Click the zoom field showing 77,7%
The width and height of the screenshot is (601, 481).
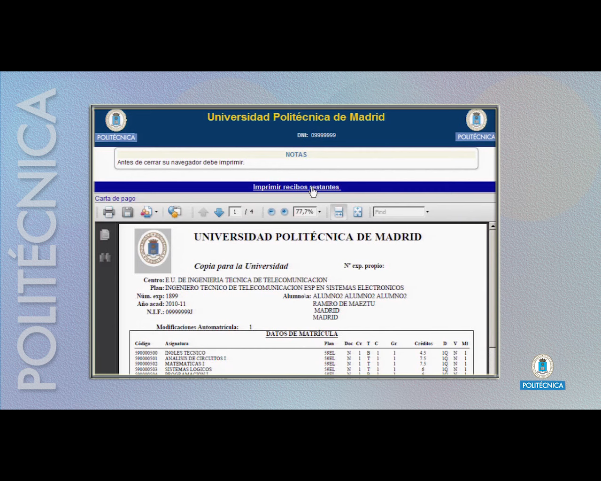[x=304, y=212]
